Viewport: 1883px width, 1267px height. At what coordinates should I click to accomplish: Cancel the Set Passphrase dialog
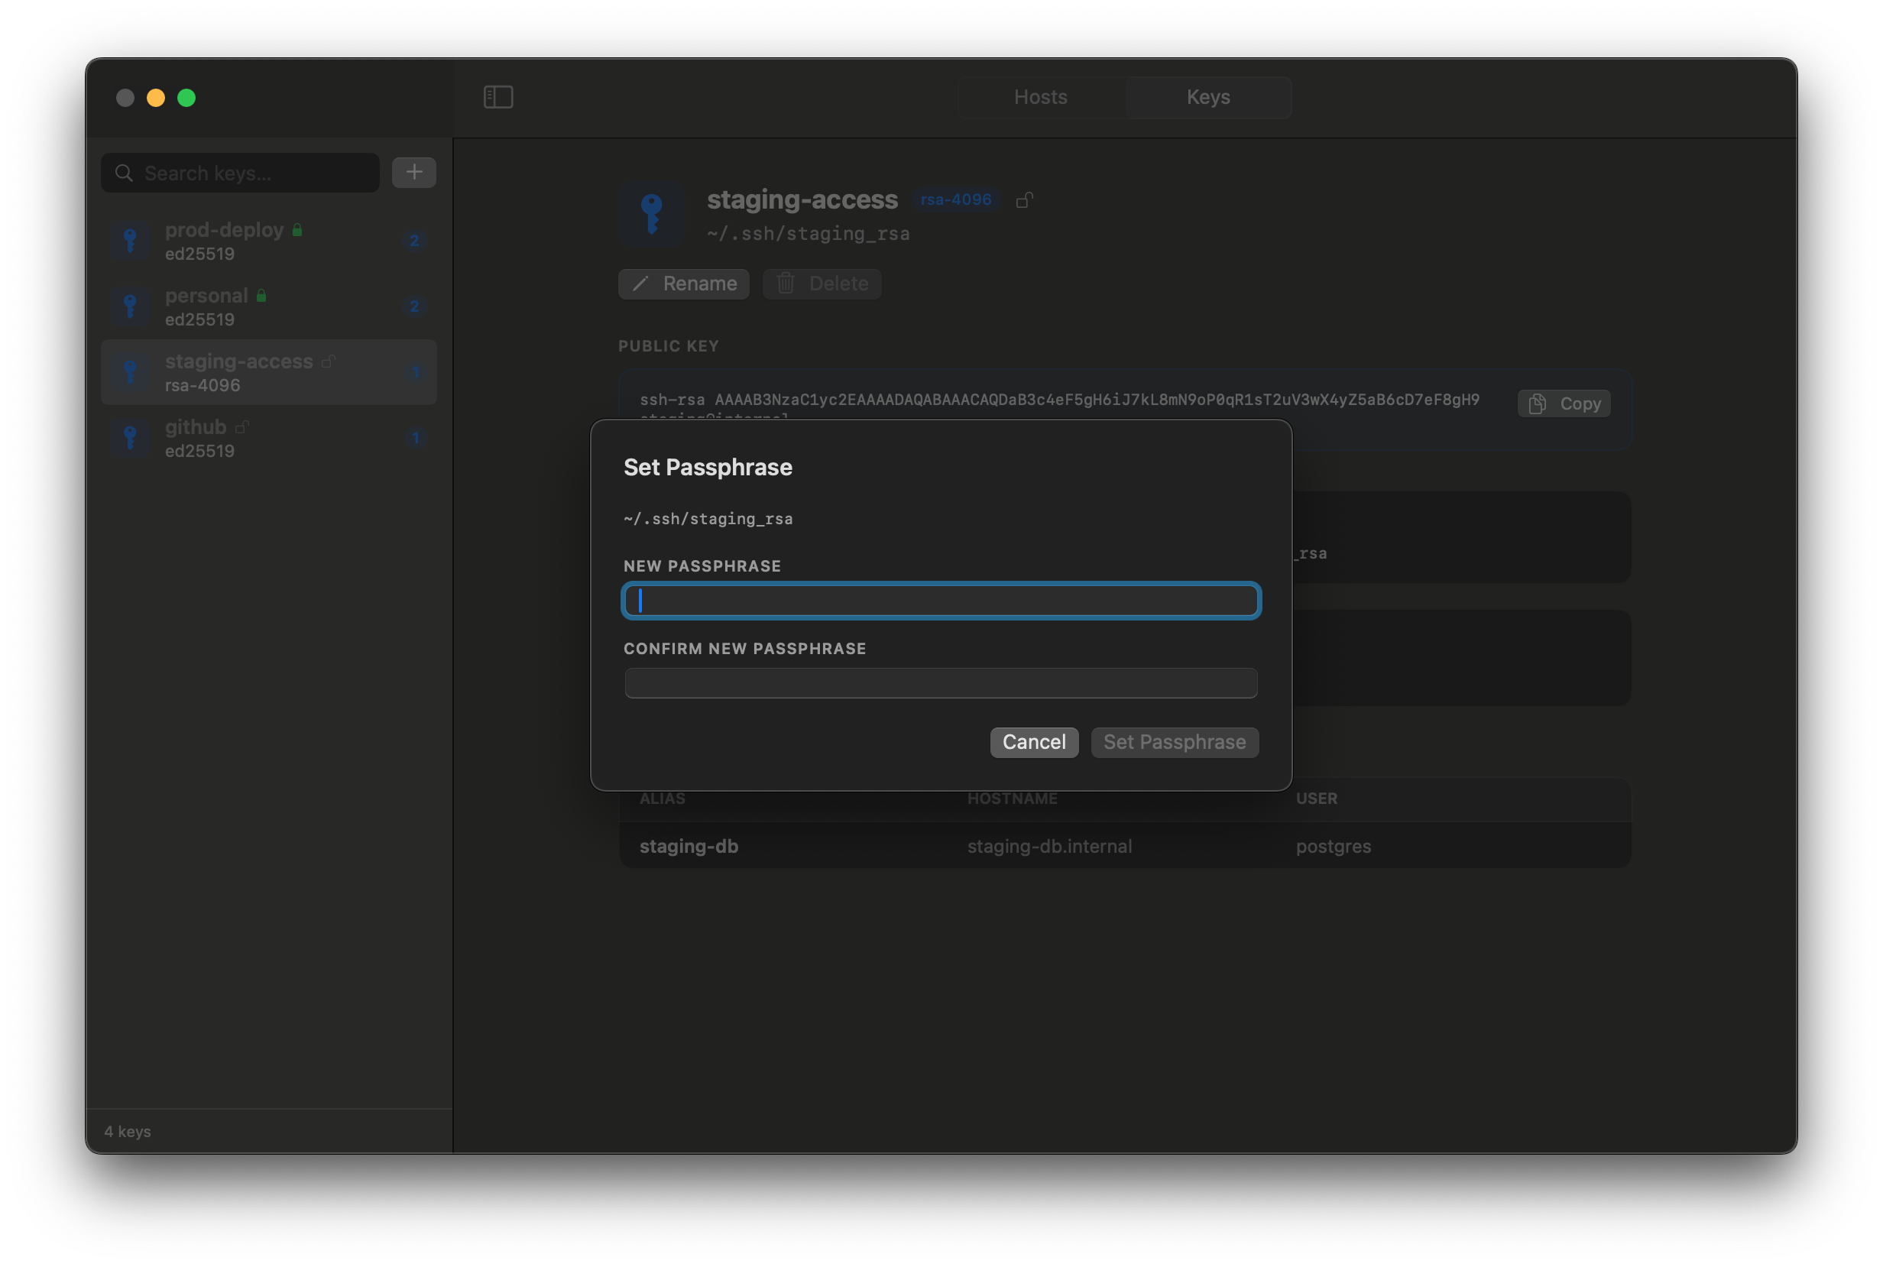point(1034,743)
